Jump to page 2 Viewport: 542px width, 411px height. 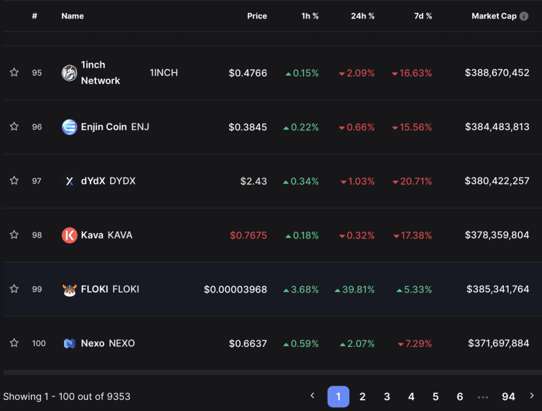[362, 397]
